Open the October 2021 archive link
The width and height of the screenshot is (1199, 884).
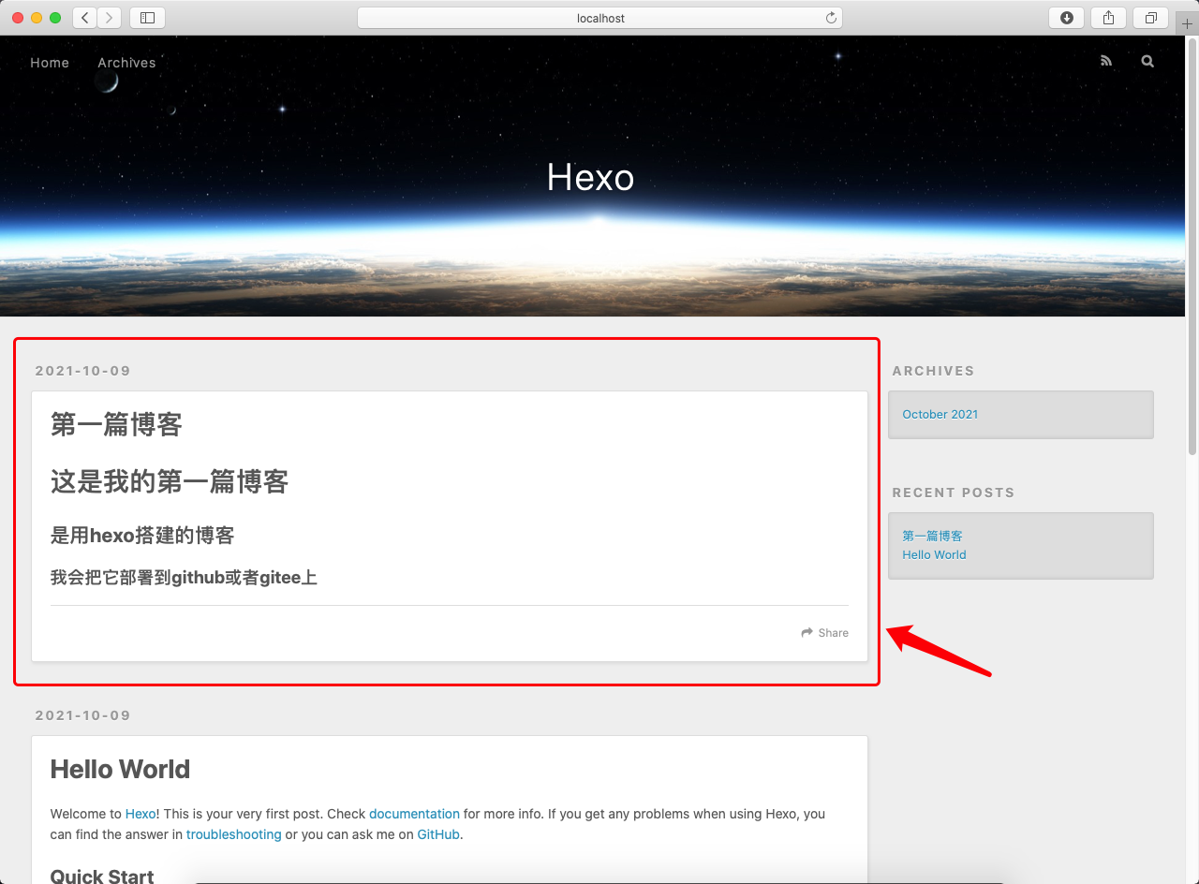click(x=940, y=414)
